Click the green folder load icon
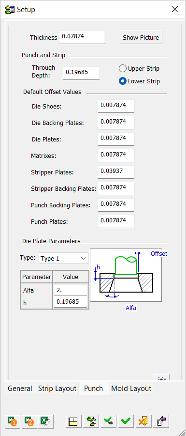Screen dimensions: 186x436 coord(91,421)
